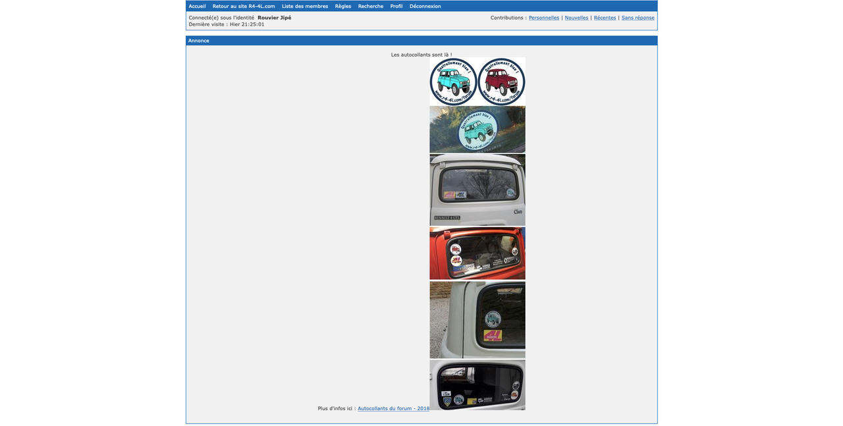Open photo of dark rear window with stickers
This screenshot has height=426, width=843.
[477, 385]
